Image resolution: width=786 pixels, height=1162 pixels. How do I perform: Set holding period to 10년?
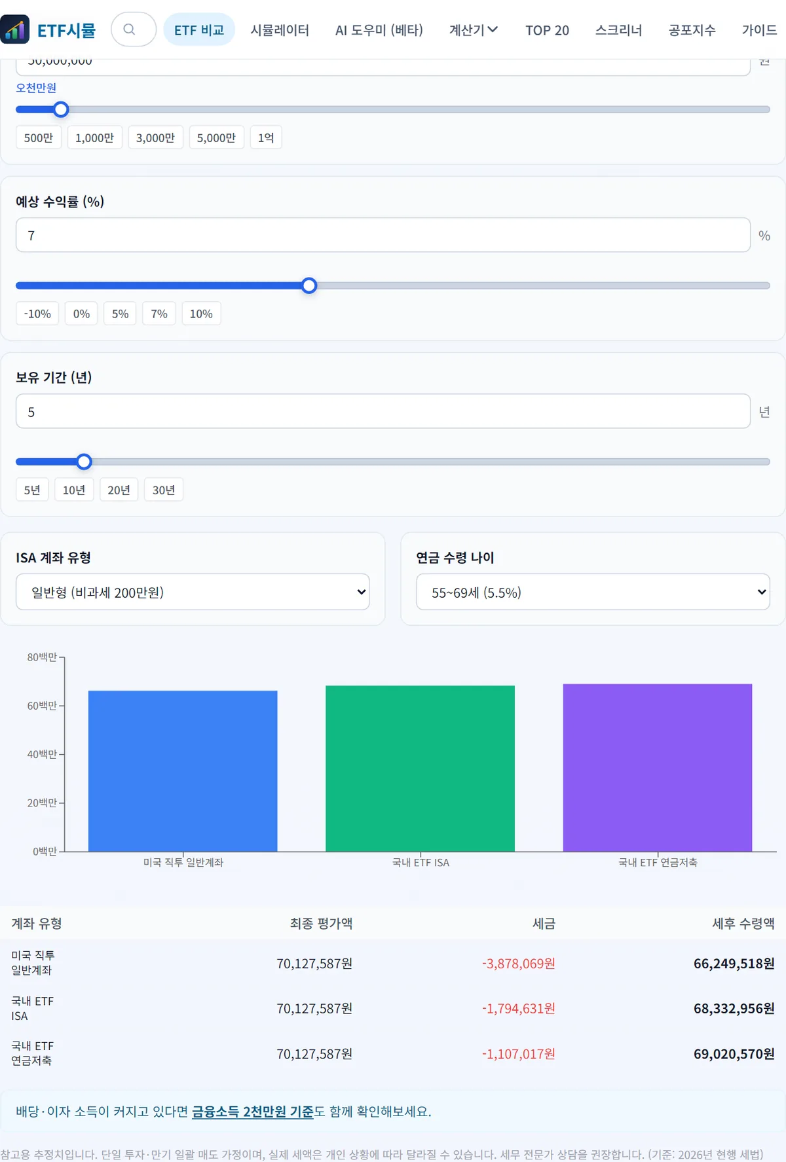[x=74, y=490]
